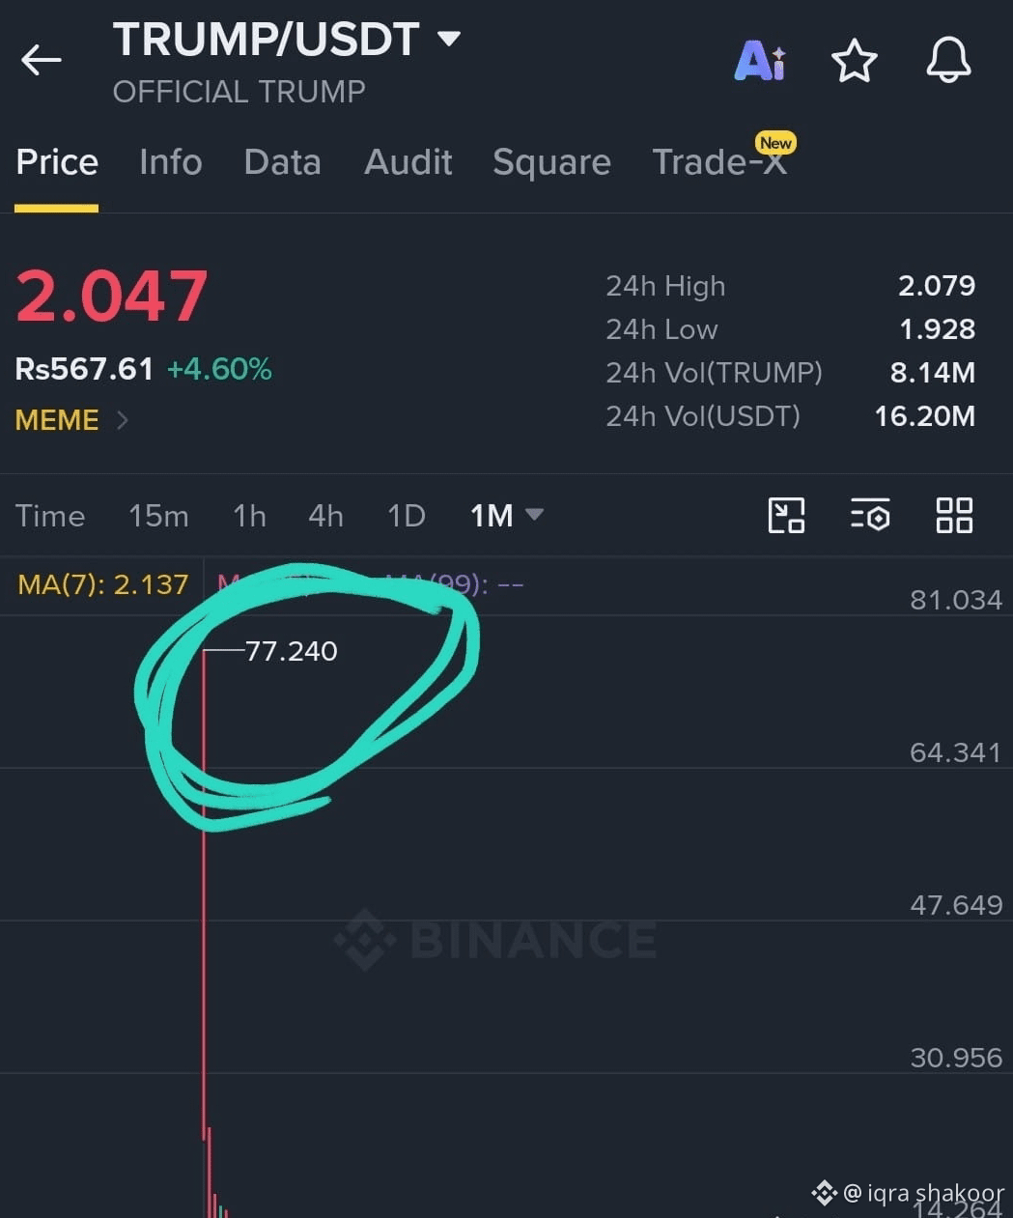Open the chart fullscreen expand icon
The height and width of the screenshot is (1218, 1013).
point(786,515)
